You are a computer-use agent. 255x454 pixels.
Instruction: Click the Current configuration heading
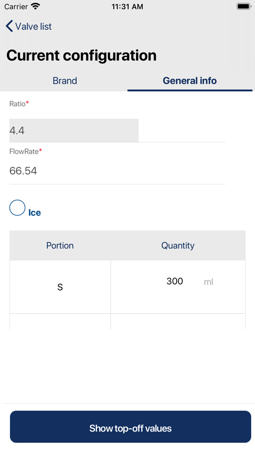click(x=81, y=55)
